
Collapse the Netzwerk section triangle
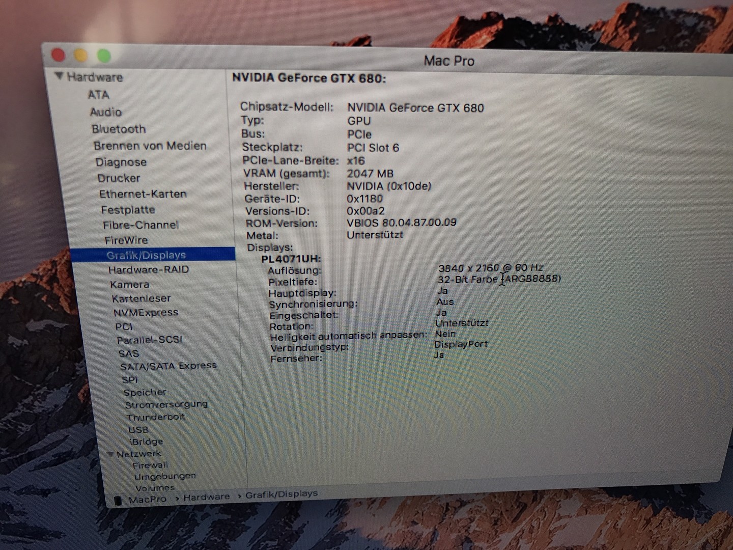tap(110, 454)
